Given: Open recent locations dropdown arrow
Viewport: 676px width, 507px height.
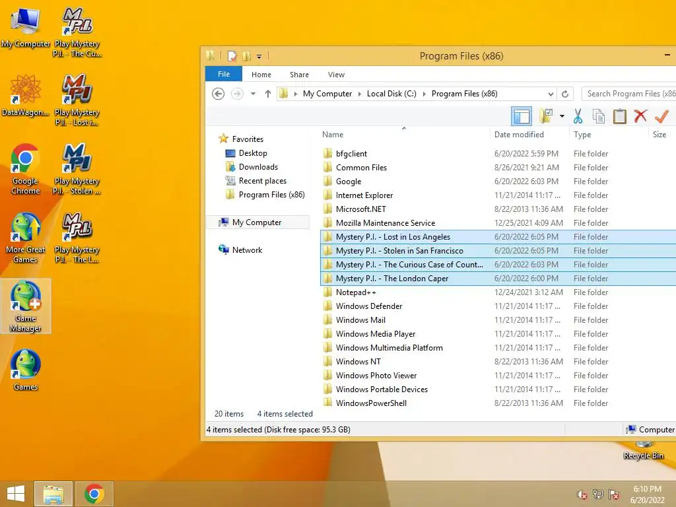Looking at the screenshot, I should (253, 94).
